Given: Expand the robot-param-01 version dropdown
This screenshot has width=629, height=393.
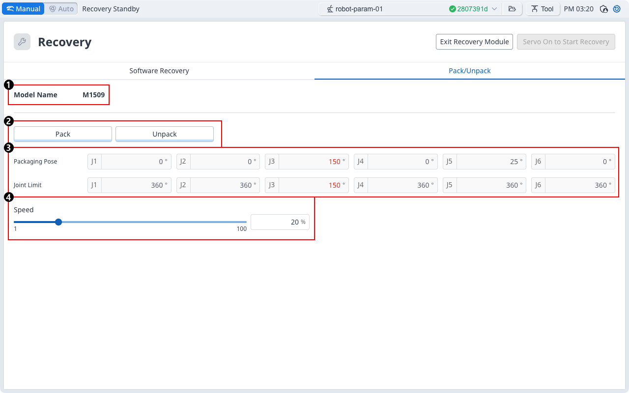Looking at the screenshot, I should (x=494, y=9).
